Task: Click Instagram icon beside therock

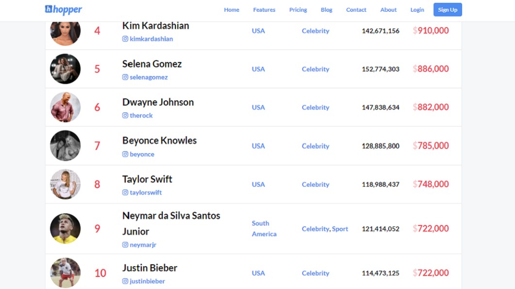Action: click(x=125, y=115)
